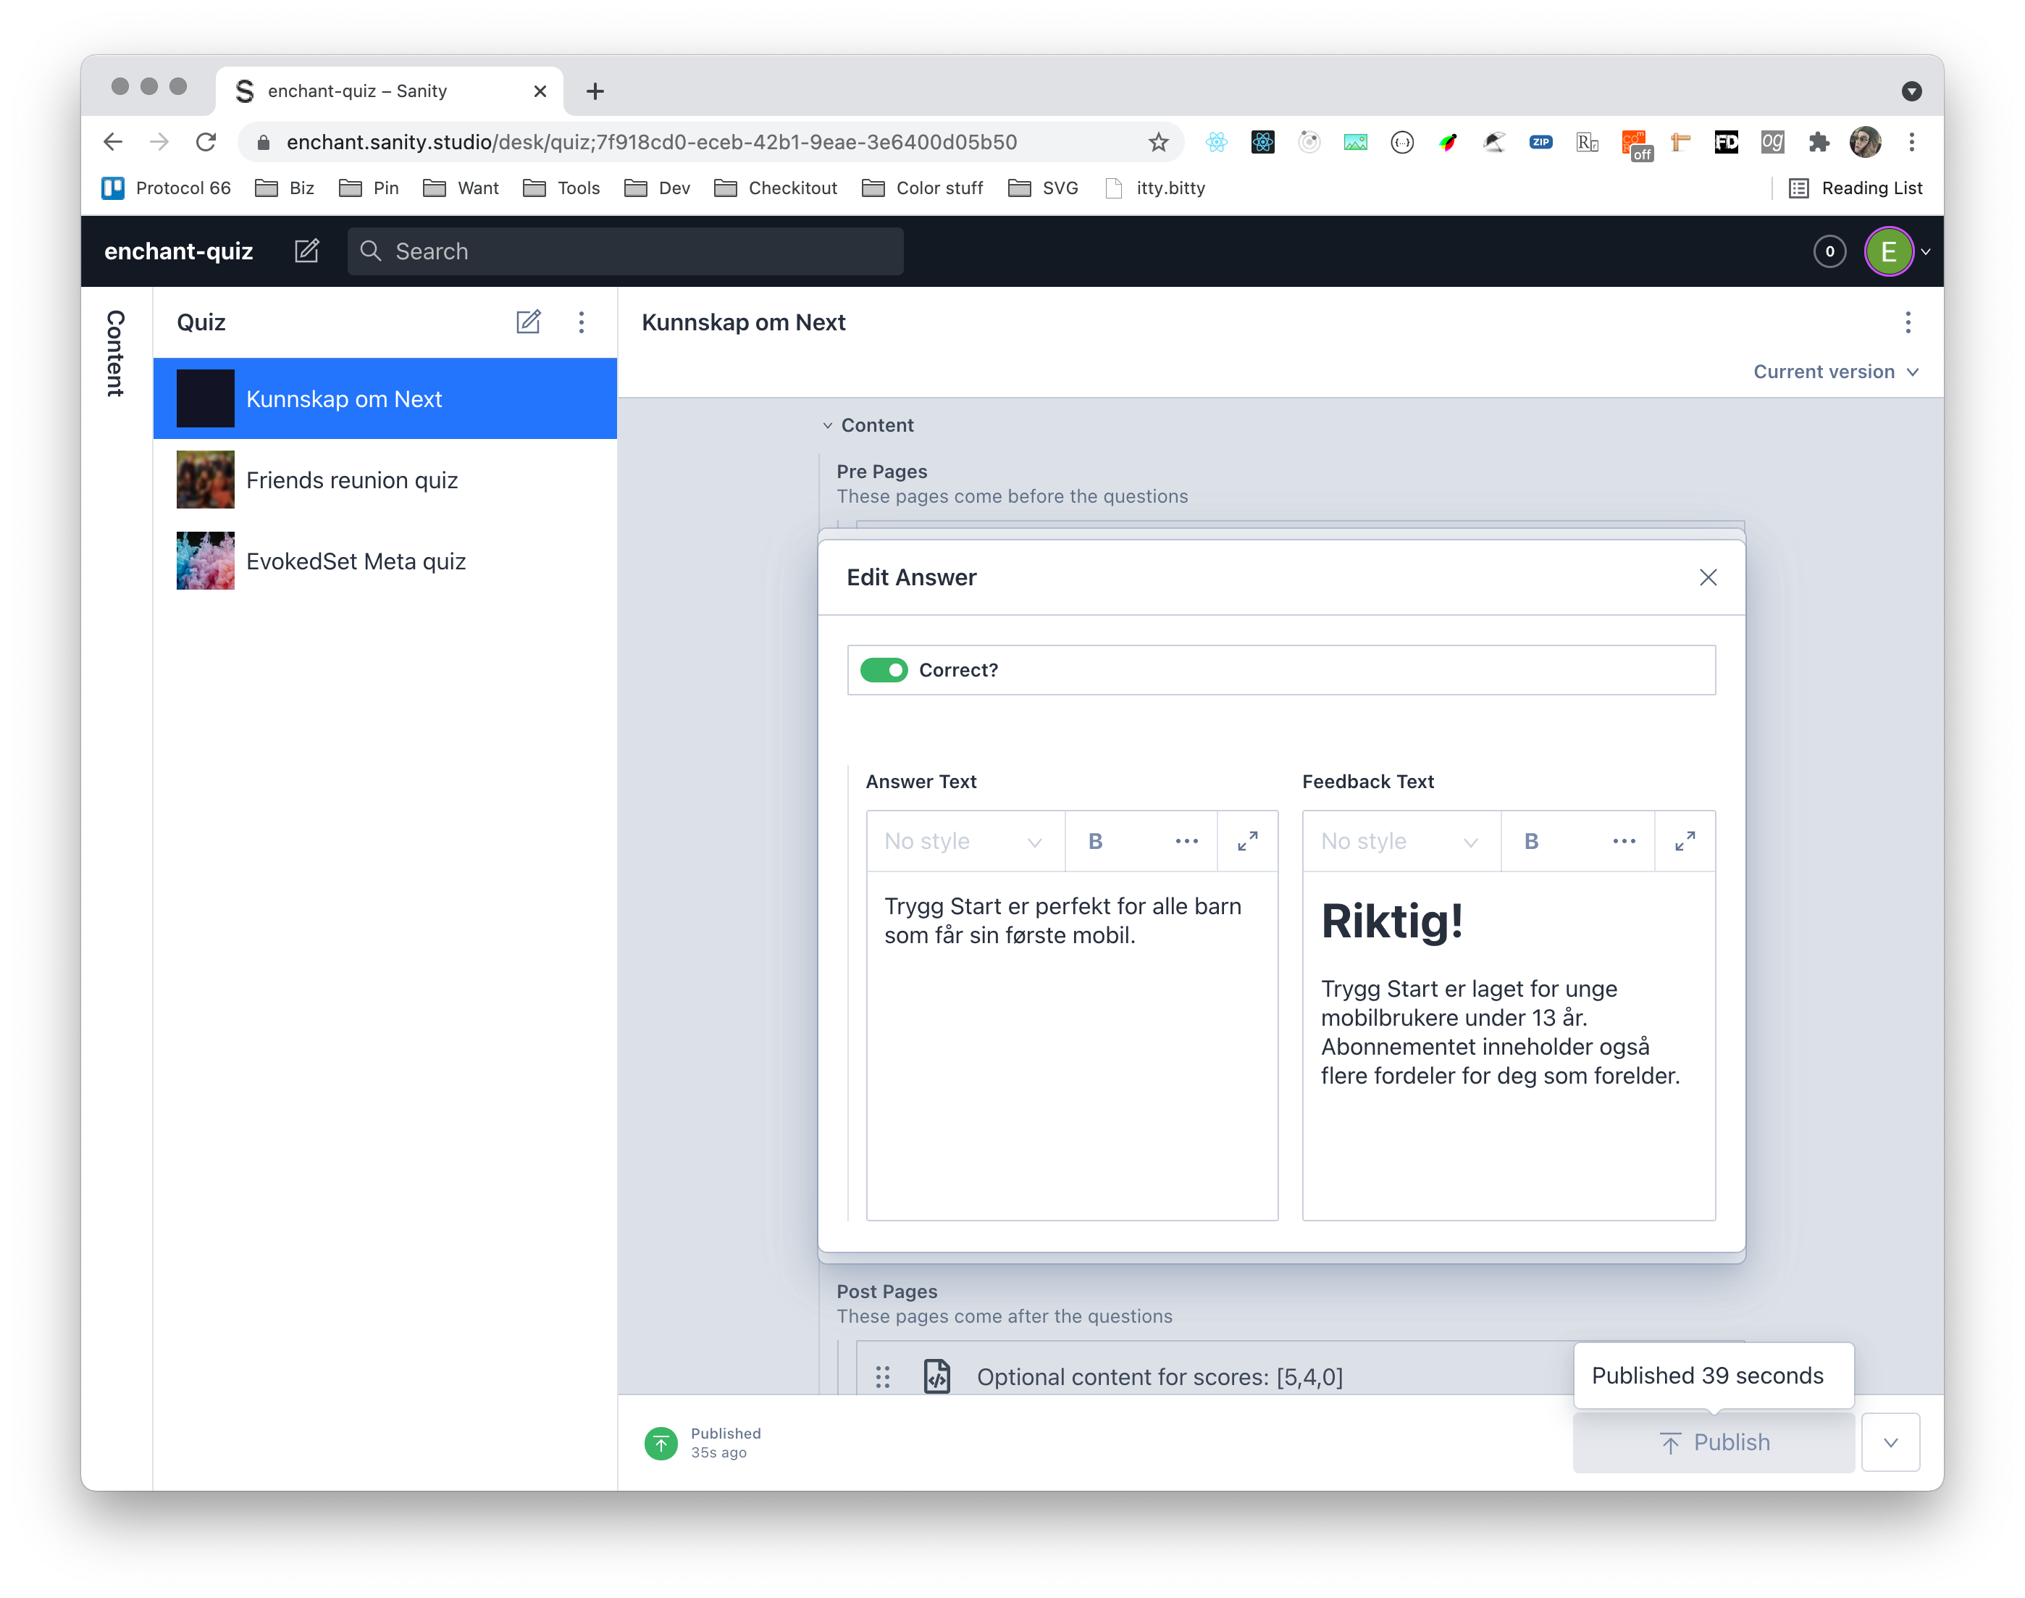Toggle the Correct? switch off
This screenshot has height=1598, width=2025.
pyautogui.click(x=884, y=670)
